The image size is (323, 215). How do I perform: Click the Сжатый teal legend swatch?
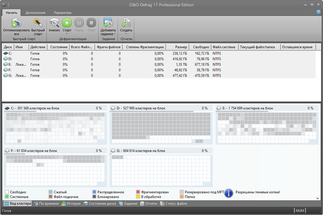tap(51, 192)
